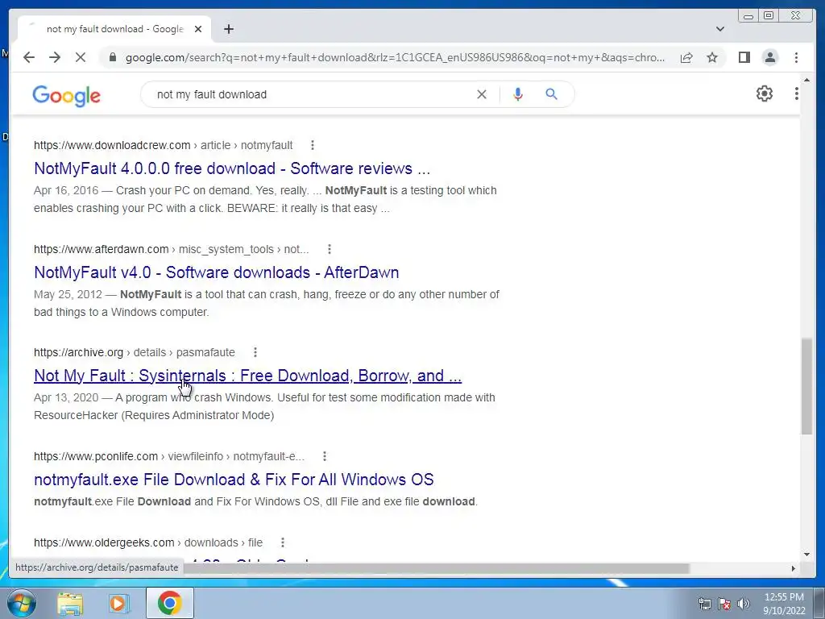
Task: Open more options for archive.org result
Action: (x=255, y=351)
